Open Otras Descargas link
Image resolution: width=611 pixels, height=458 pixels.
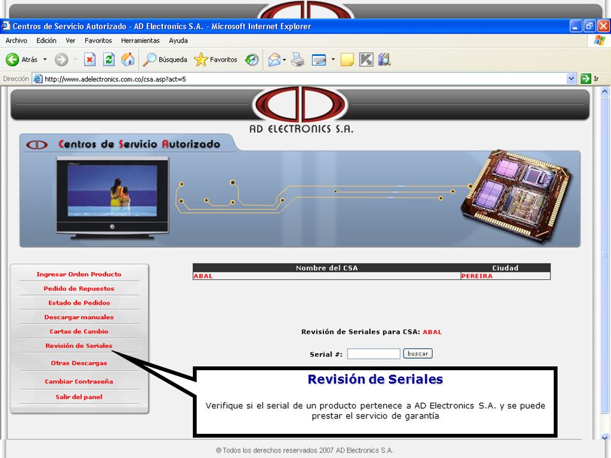pyautogui.click(x=79, y=363)
